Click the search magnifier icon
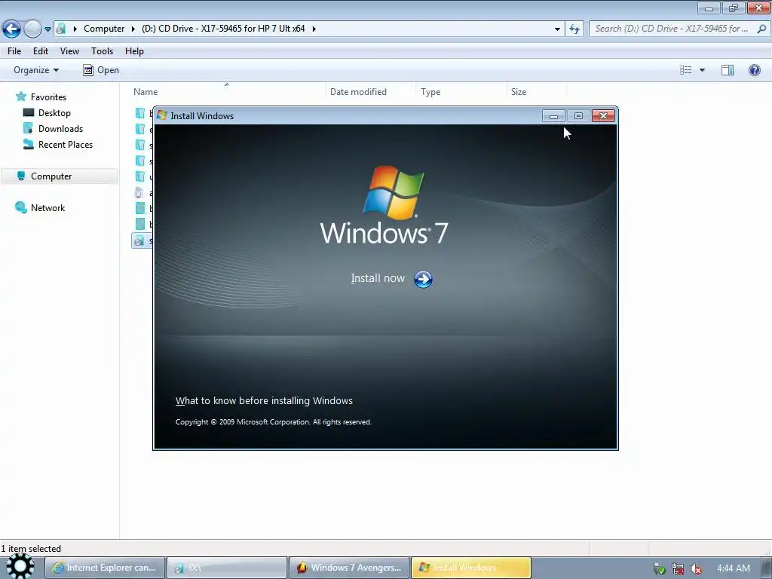 [761, 29]
